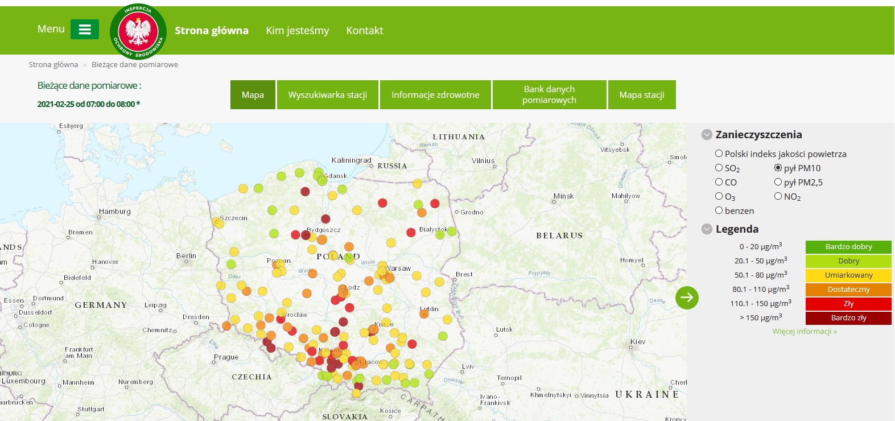Click the Legenda section heading

[x=737, y=229]
